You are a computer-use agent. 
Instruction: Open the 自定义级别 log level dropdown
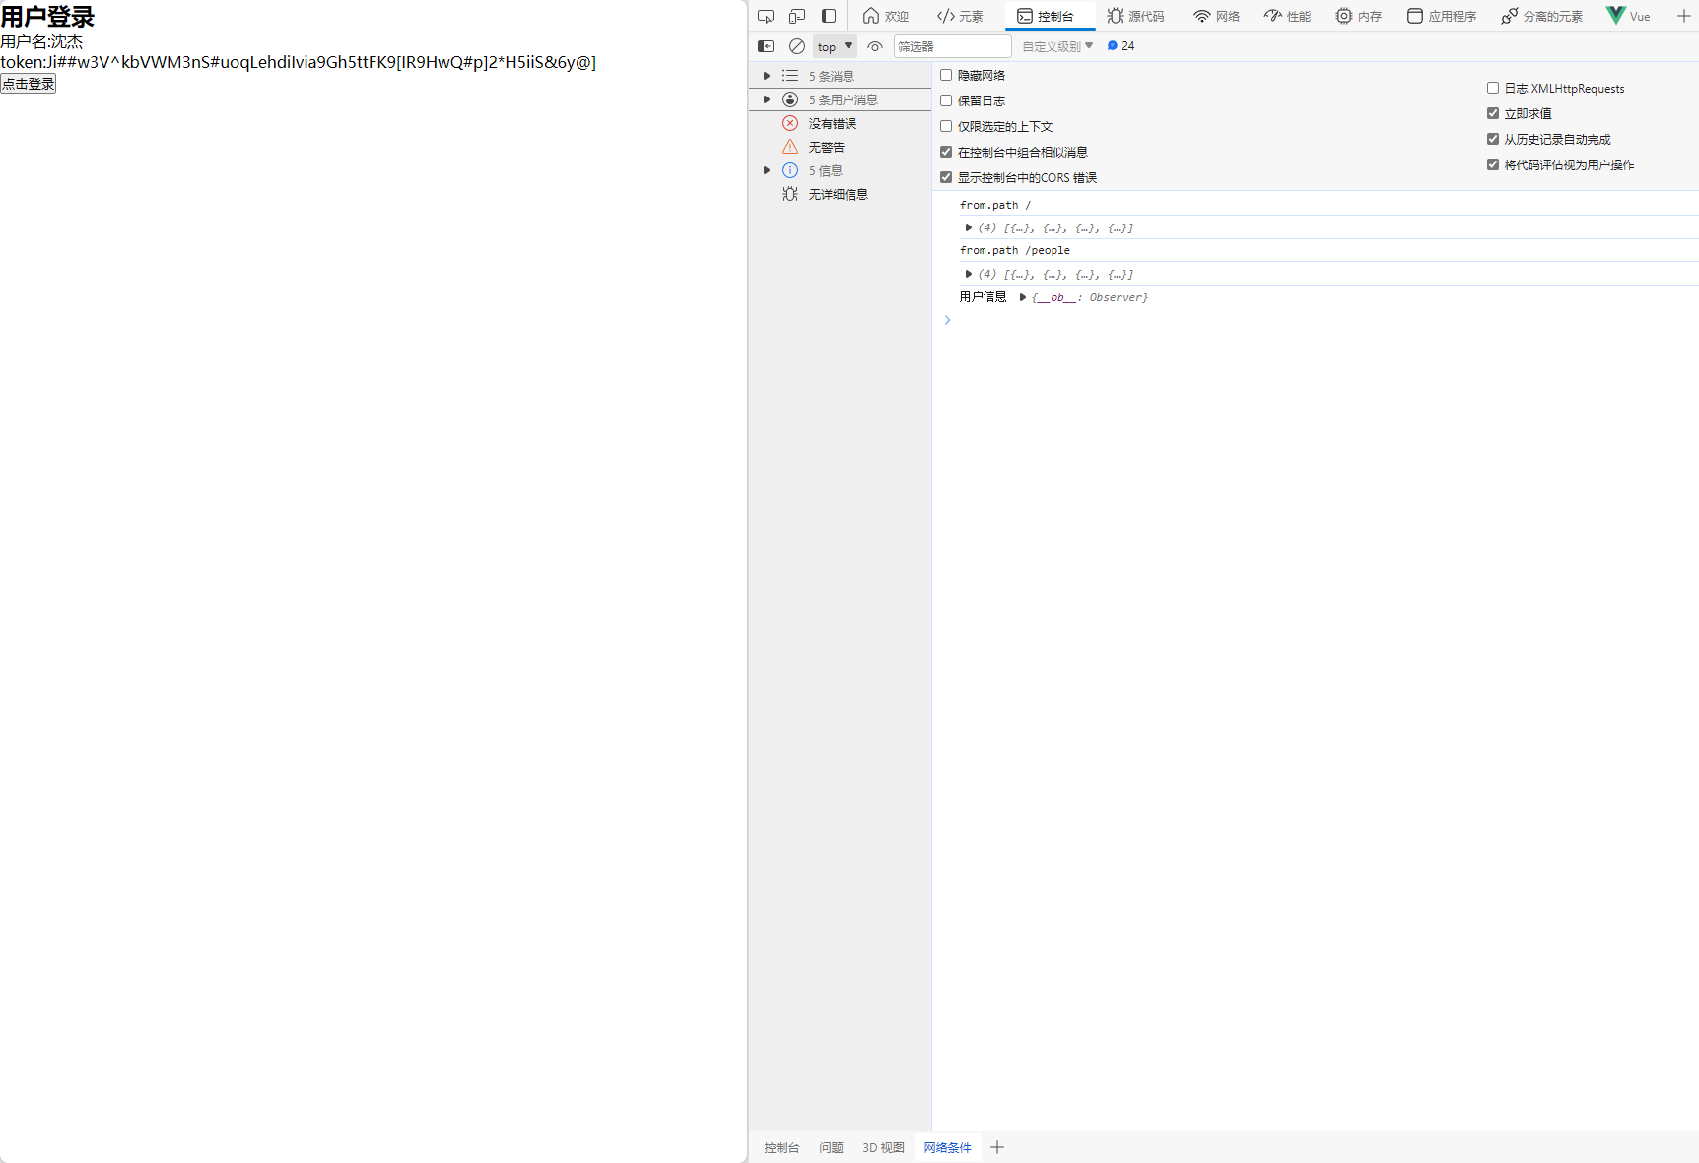(x=1057, y=46)
